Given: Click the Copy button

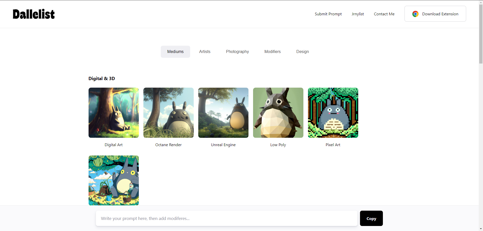Looking at the screenshot, I should click(x=371, y=218).
